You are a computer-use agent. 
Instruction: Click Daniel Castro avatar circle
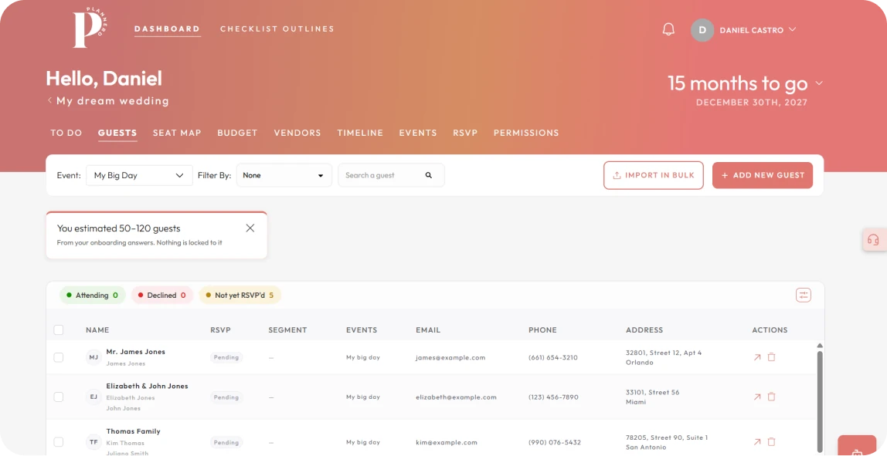[702, 30]
